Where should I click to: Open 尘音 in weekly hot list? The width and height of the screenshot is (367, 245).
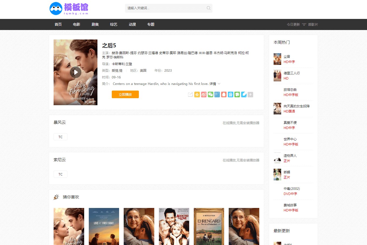point(287,57)
